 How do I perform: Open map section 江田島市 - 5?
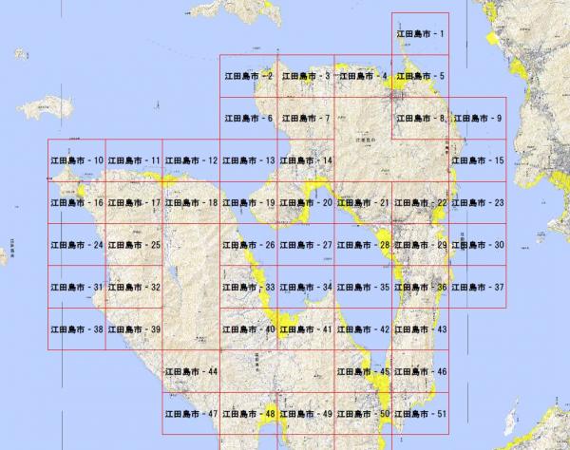pos(420,75)
